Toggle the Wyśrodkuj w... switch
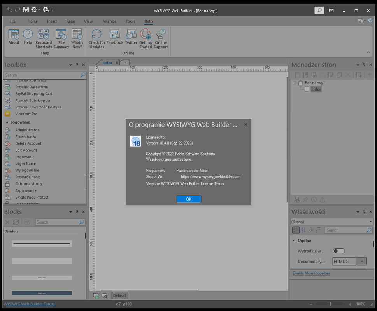 [x=339, y=251]
